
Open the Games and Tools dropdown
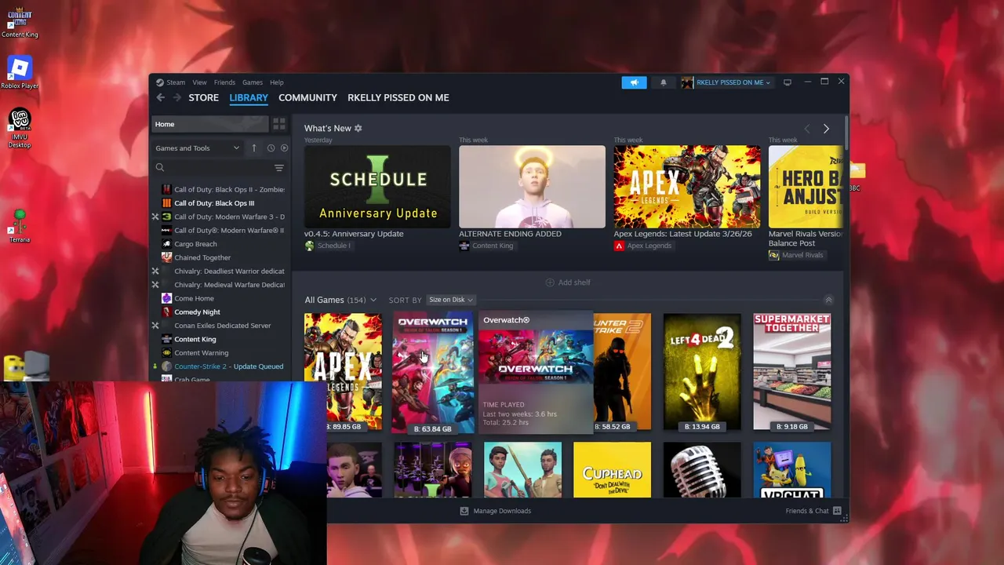[x=198, y=148]
